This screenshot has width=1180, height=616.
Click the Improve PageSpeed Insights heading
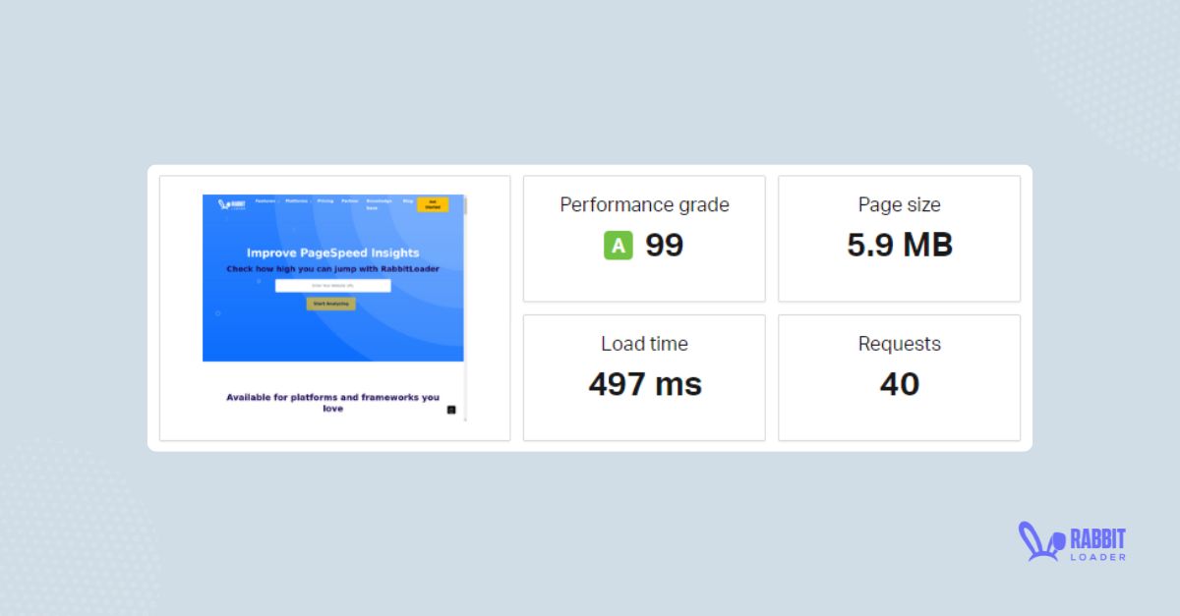tap(333, 252)
